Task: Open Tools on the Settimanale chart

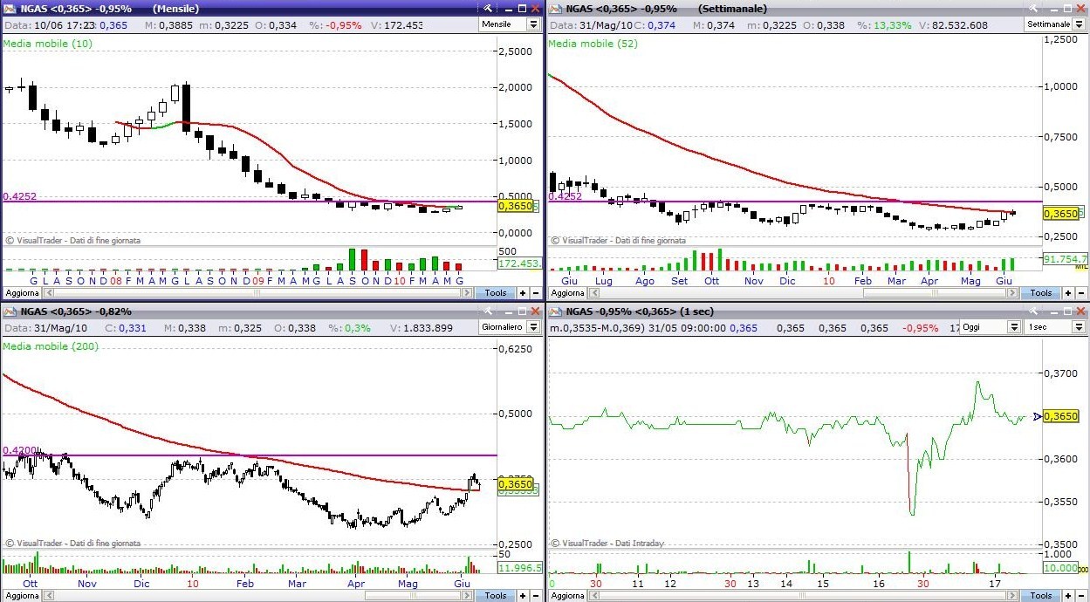Action: click(x=1041, y=293)
